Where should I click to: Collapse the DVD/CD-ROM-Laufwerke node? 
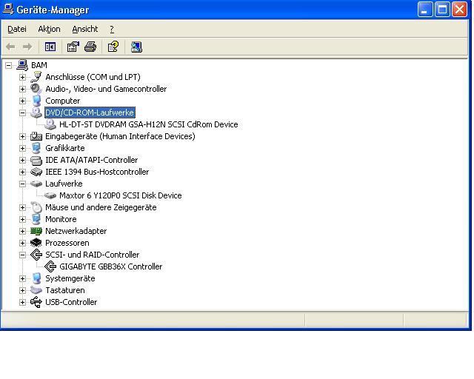(x=22, y=113)
